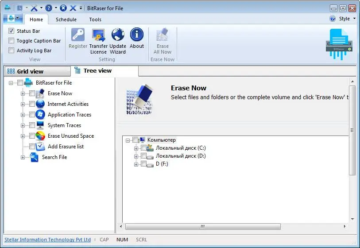Select the System Traces monitor icon
Viewport: 360px width, 248px height.
pos(40,125)
